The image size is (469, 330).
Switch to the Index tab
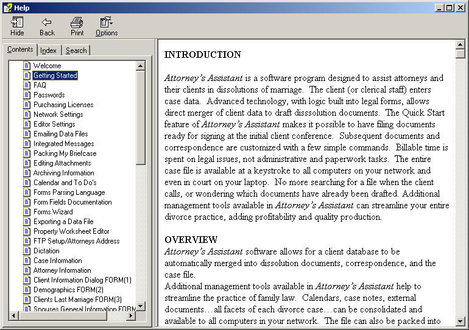pyautogui.click(x=49, y=51)
